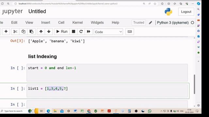Move the selected cell up

41,32
